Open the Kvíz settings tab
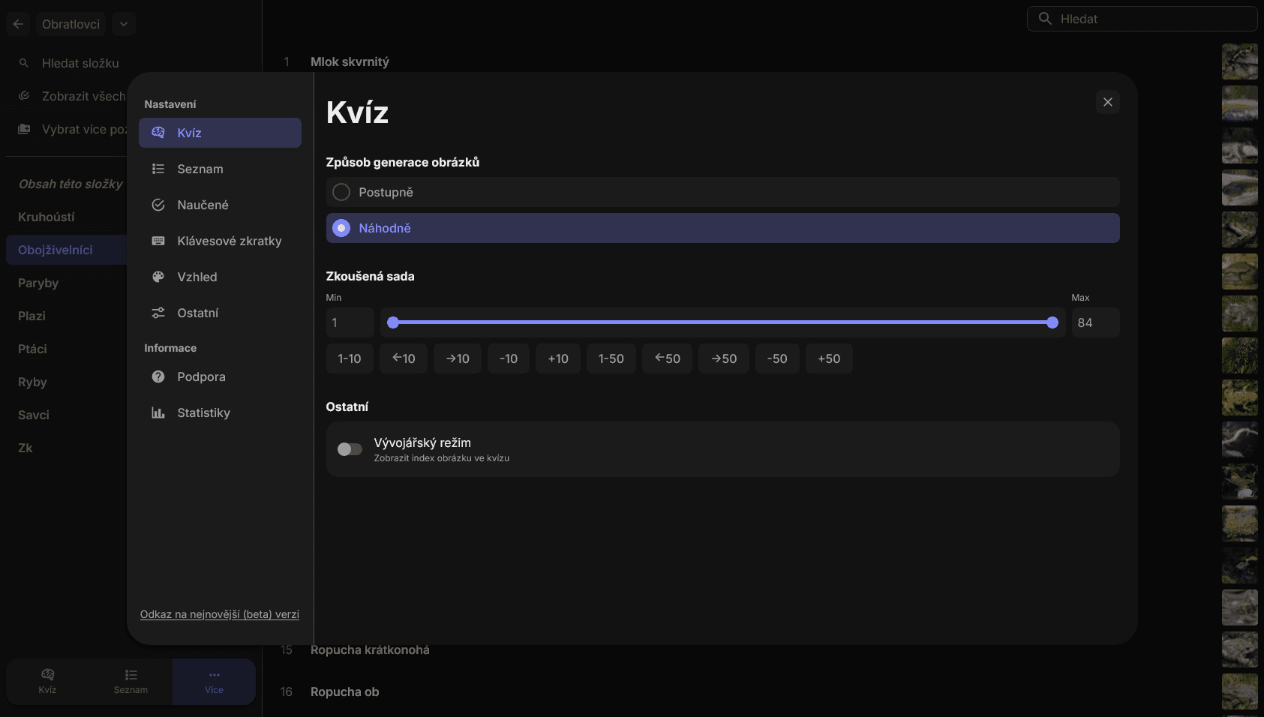The height and width of the screenshot is (717, 1264). click(220, 133)
